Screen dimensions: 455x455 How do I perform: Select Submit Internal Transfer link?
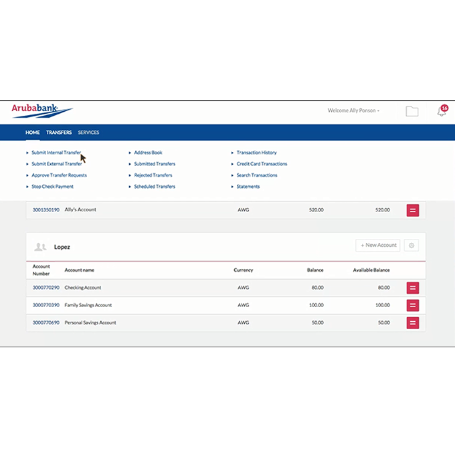56,153
